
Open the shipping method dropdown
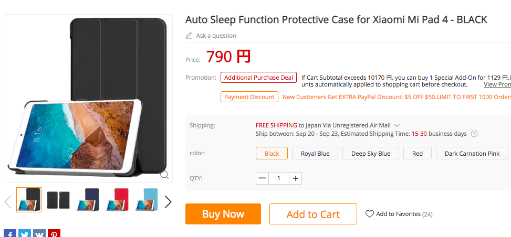[x=397, y=125]
